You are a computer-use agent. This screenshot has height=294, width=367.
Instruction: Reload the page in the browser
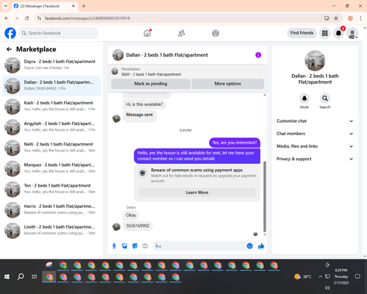pos(27,18)
